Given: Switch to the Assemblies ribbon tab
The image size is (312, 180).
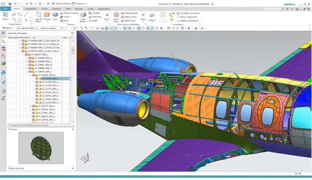Looking at the screenshot, I should [x=31, y=9].
